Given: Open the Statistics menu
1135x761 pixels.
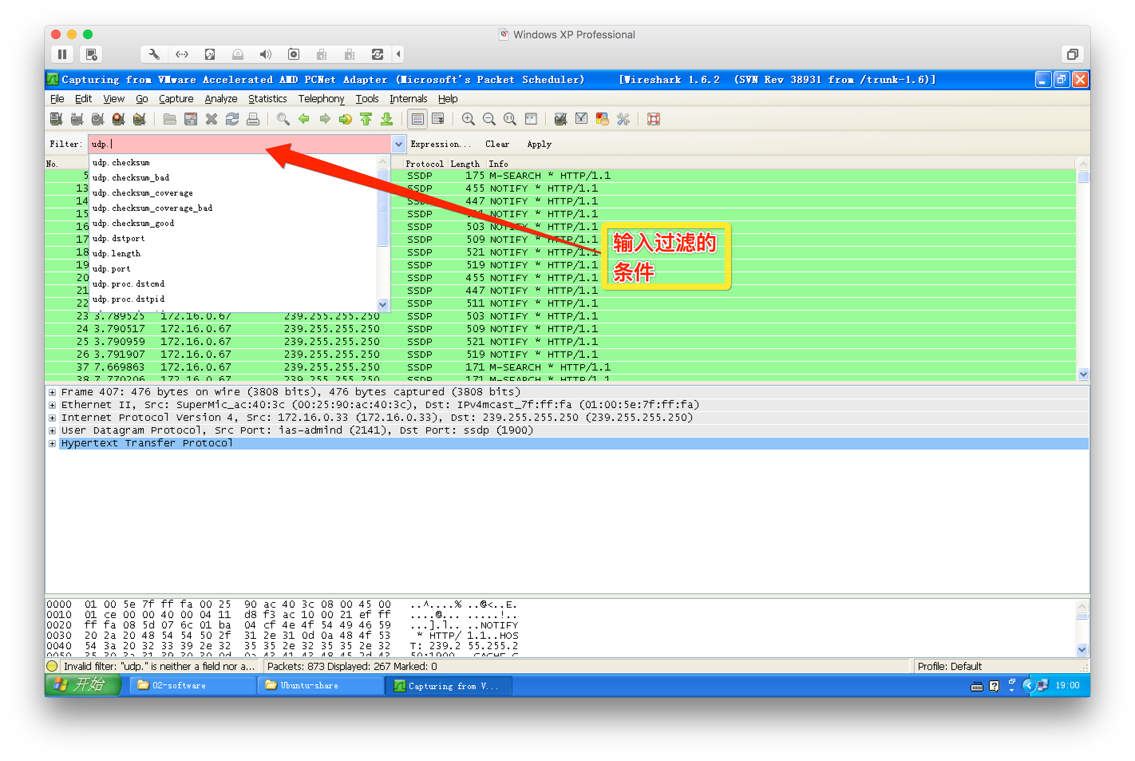Looking at the screenshot, I should point(268,99).
